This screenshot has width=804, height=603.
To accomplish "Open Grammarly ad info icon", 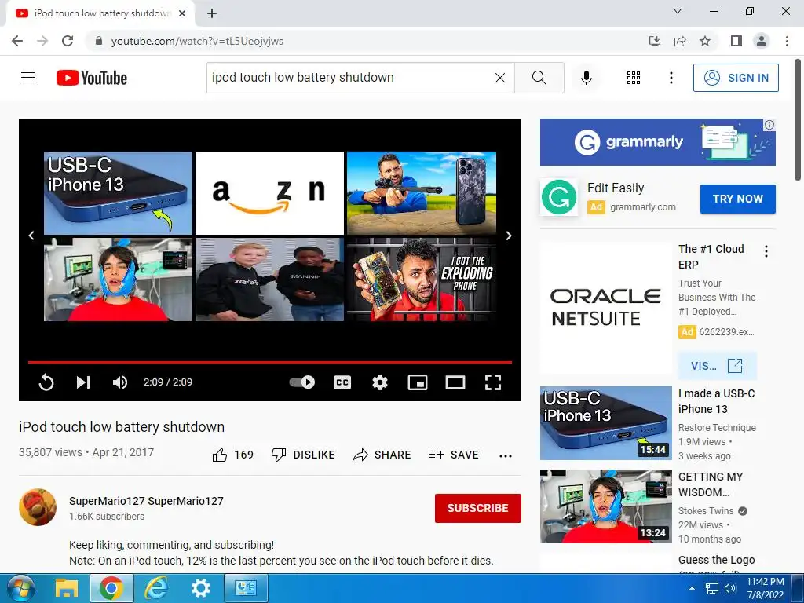I will click(x=769, y=125).
